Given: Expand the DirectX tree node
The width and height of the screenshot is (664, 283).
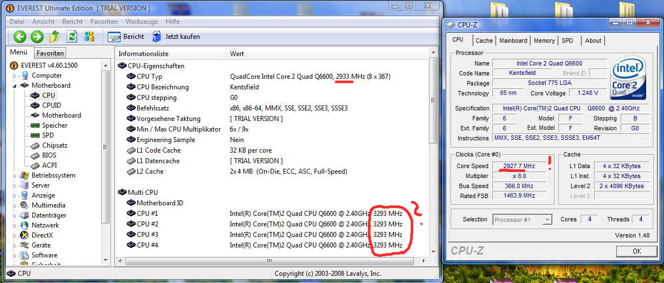Looking at the screenshot, I should coord(15,235).
